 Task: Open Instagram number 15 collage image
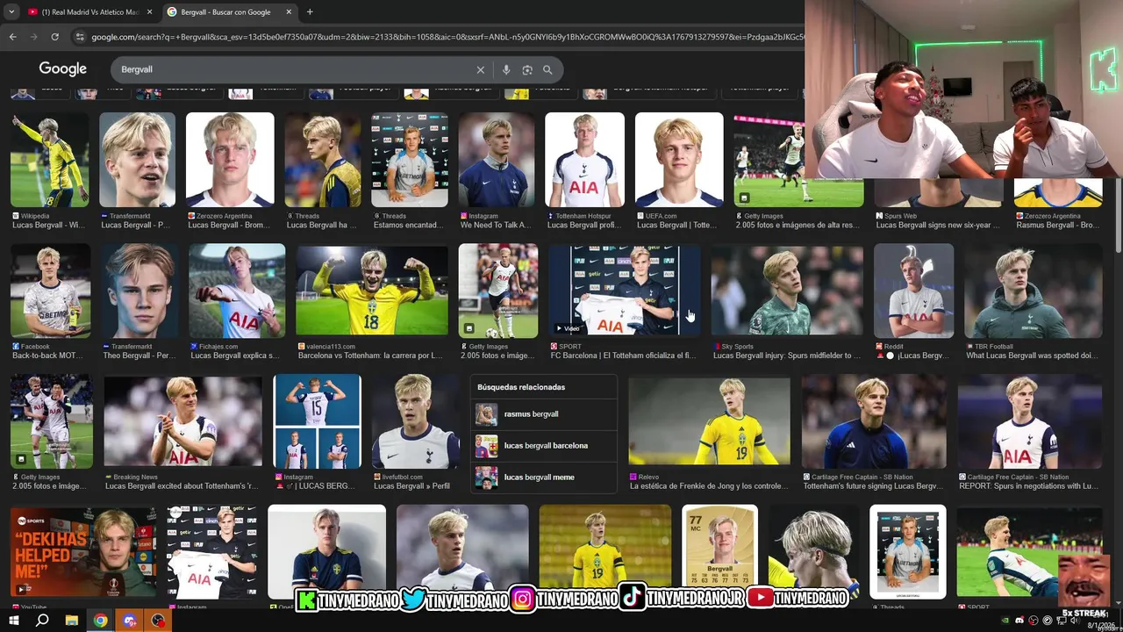[317, 421]
